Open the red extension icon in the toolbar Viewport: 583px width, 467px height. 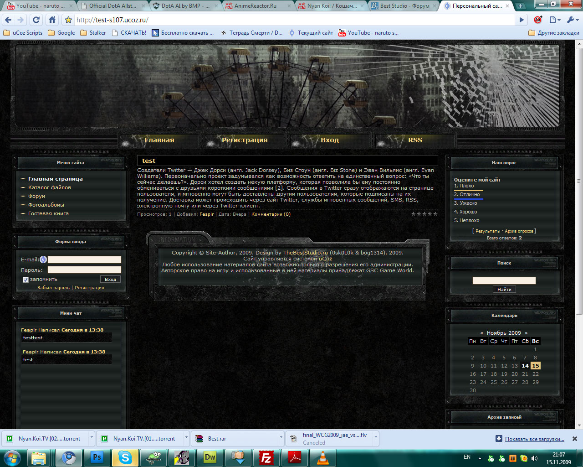tap(538, 20)
